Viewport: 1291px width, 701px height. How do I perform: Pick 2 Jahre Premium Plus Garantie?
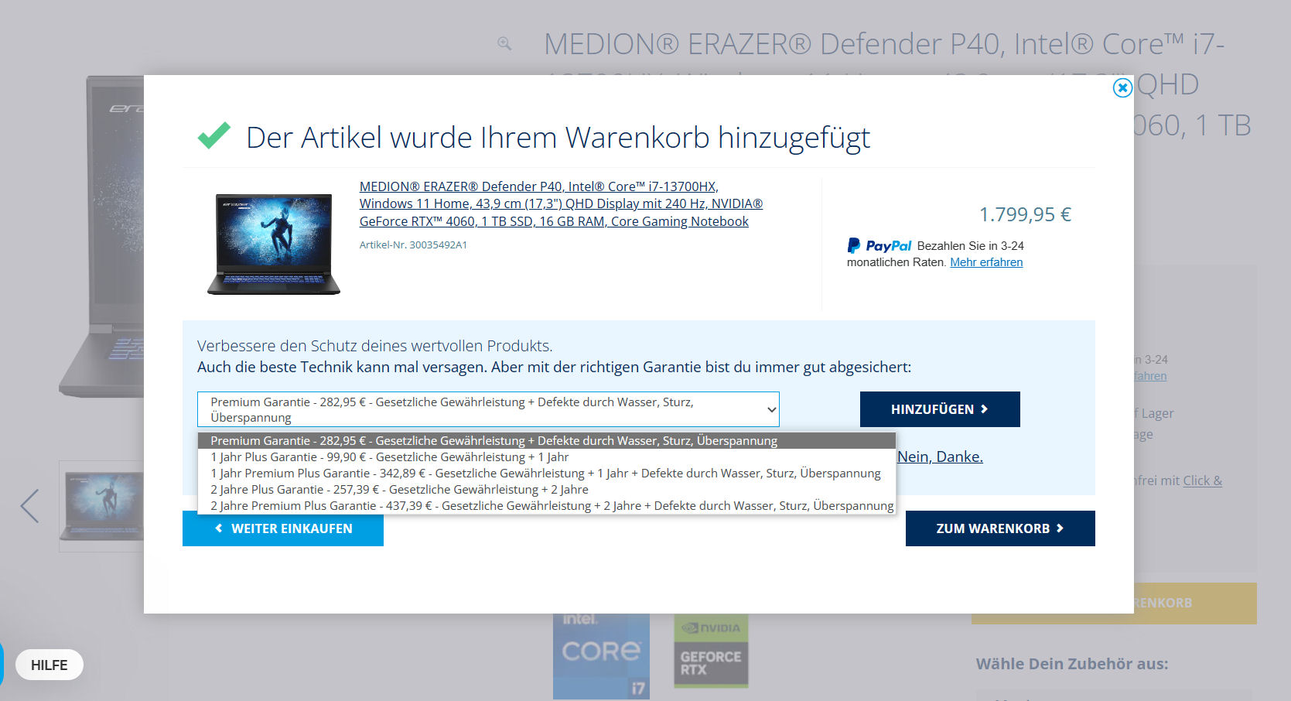coord(552,506)
